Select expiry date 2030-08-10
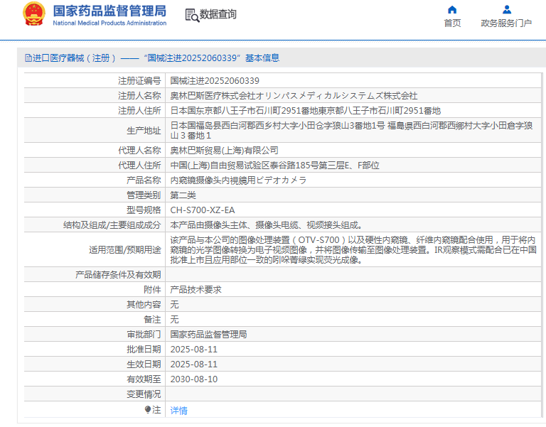Screen dimensions: 546x427 point(193,379)
